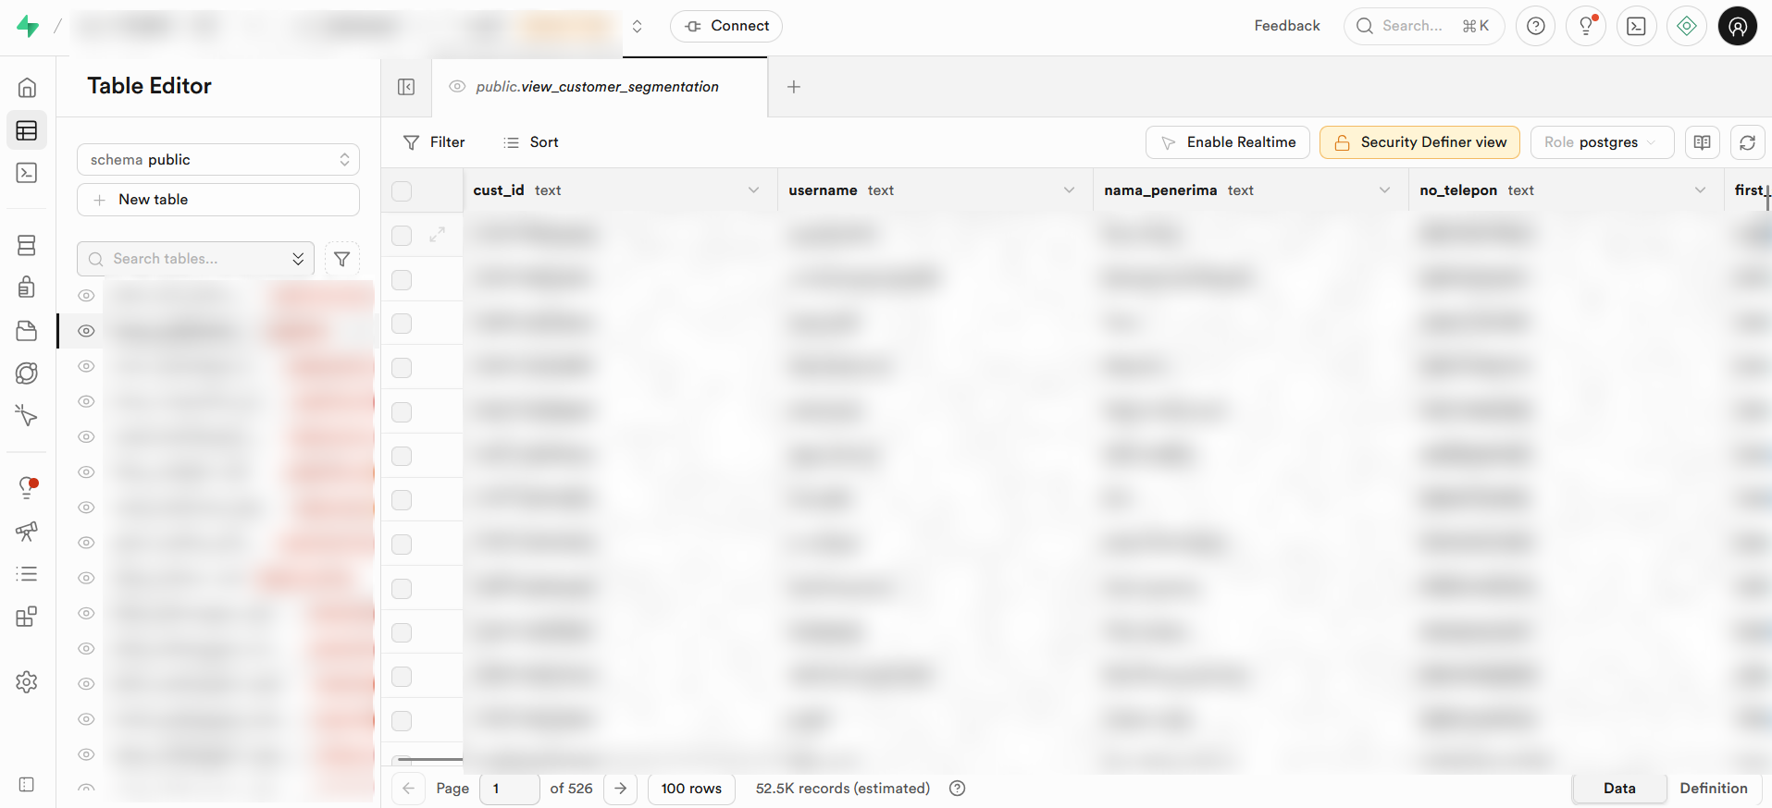
Task: Switch to the Data tab
Action: tap(1619, 789)
